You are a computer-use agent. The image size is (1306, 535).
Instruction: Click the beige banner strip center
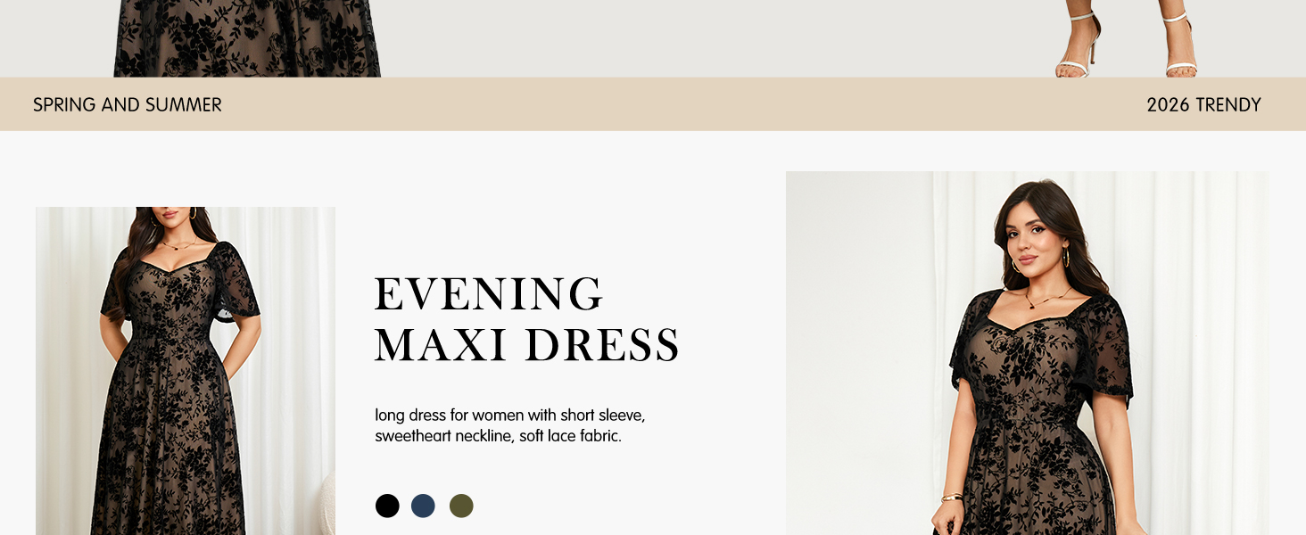pos(653,104)
